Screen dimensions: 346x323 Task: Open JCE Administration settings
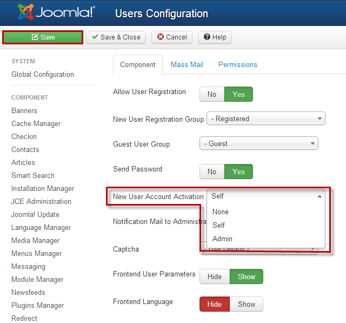41,202
